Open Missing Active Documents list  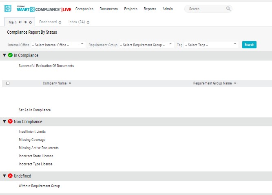coord(38,148)
